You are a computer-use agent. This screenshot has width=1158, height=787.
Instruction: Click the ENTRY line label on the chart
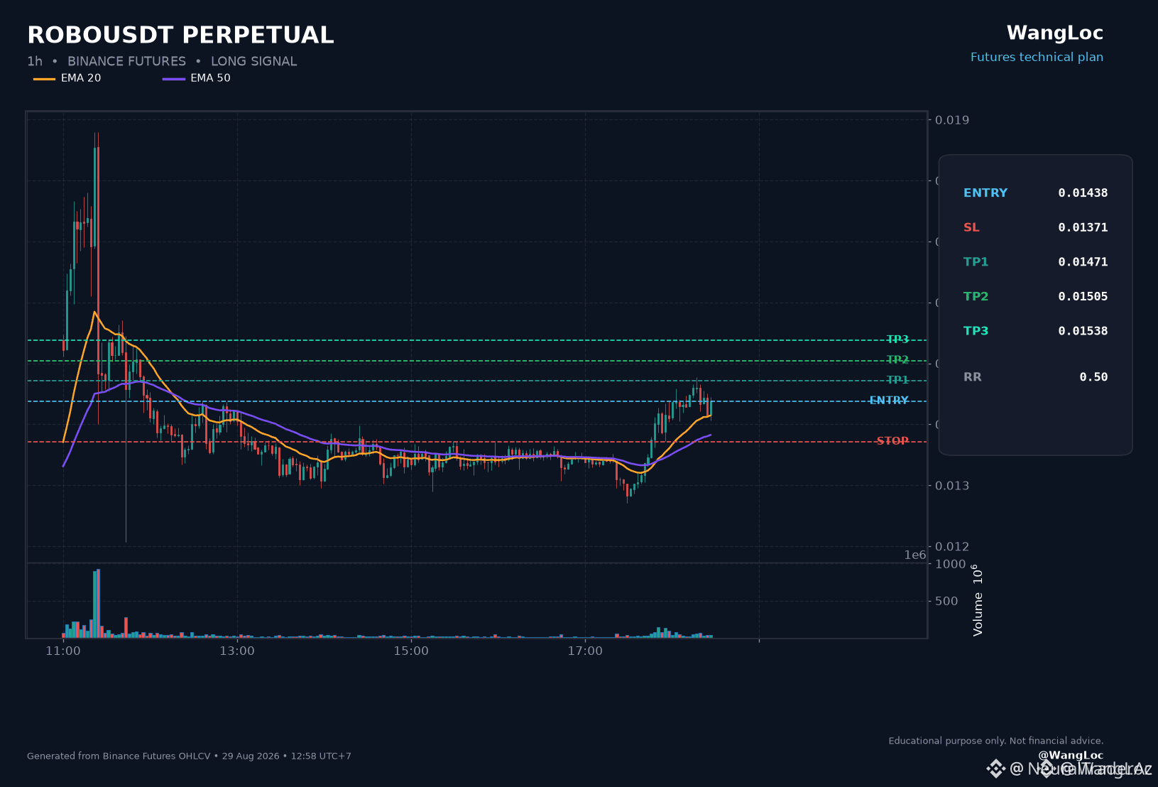pos(889,401)
